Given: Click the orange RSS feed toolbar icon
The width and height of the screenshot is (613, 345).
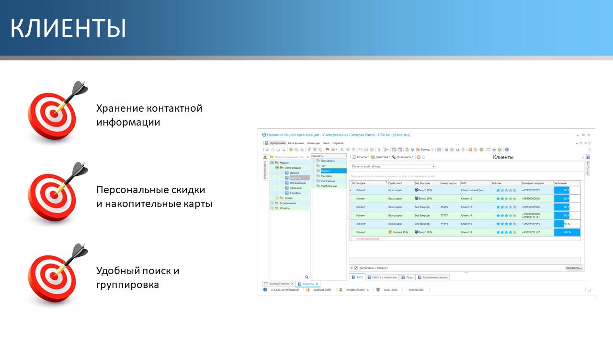Looking at the screenshot, I should point(470,149).
